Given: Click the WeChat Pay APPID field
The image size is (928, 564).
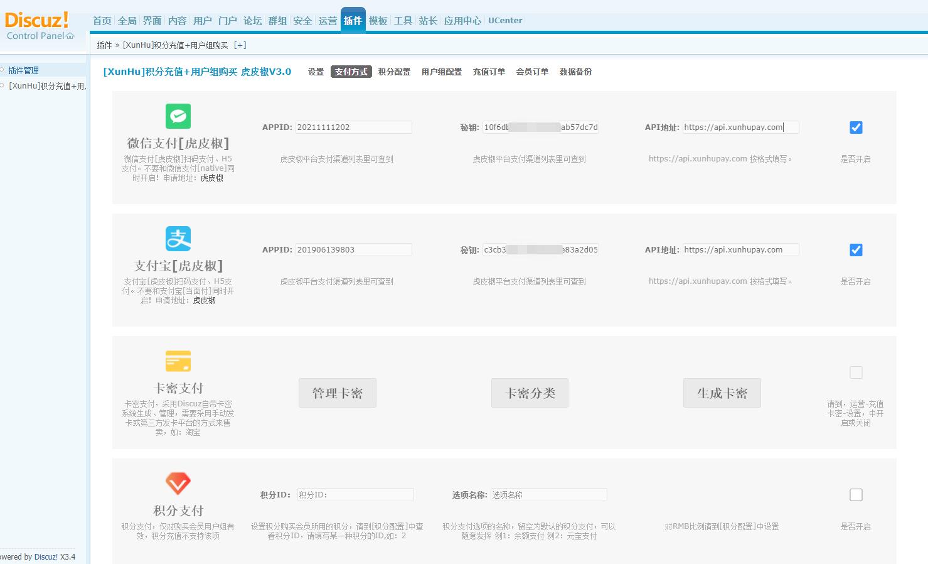Looking at the screenshot, I should tap(353, 127).
